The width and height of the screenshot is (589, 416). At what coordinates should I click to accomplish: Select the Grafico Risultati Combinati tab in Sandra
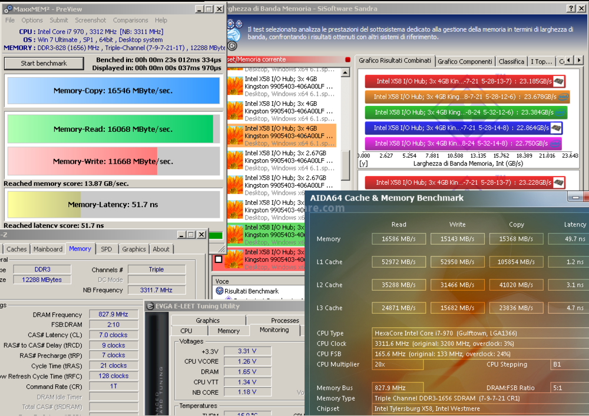[x=395, y=61]
